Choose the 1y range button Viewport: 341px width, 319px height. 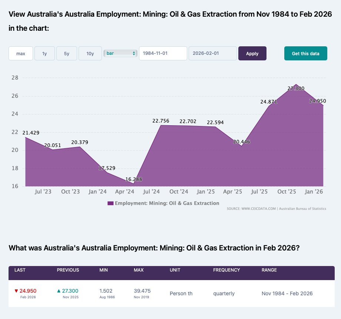click(x=44, y=53)
